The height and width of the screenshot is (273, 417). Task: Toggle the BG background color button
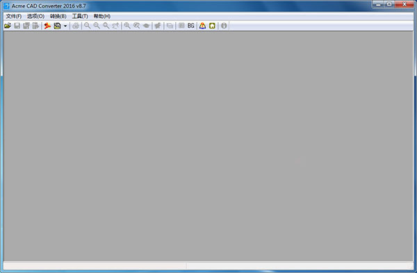(191, 26)
